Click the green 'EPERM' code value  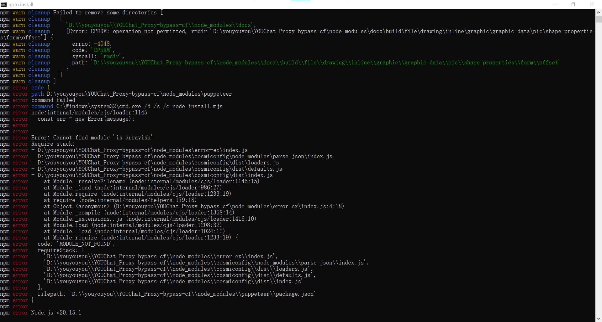[102, 50]
